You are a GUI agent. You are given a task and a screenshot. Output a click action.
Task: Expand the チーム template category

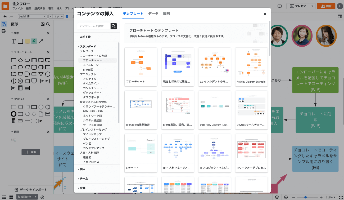(x=84, y=179)
